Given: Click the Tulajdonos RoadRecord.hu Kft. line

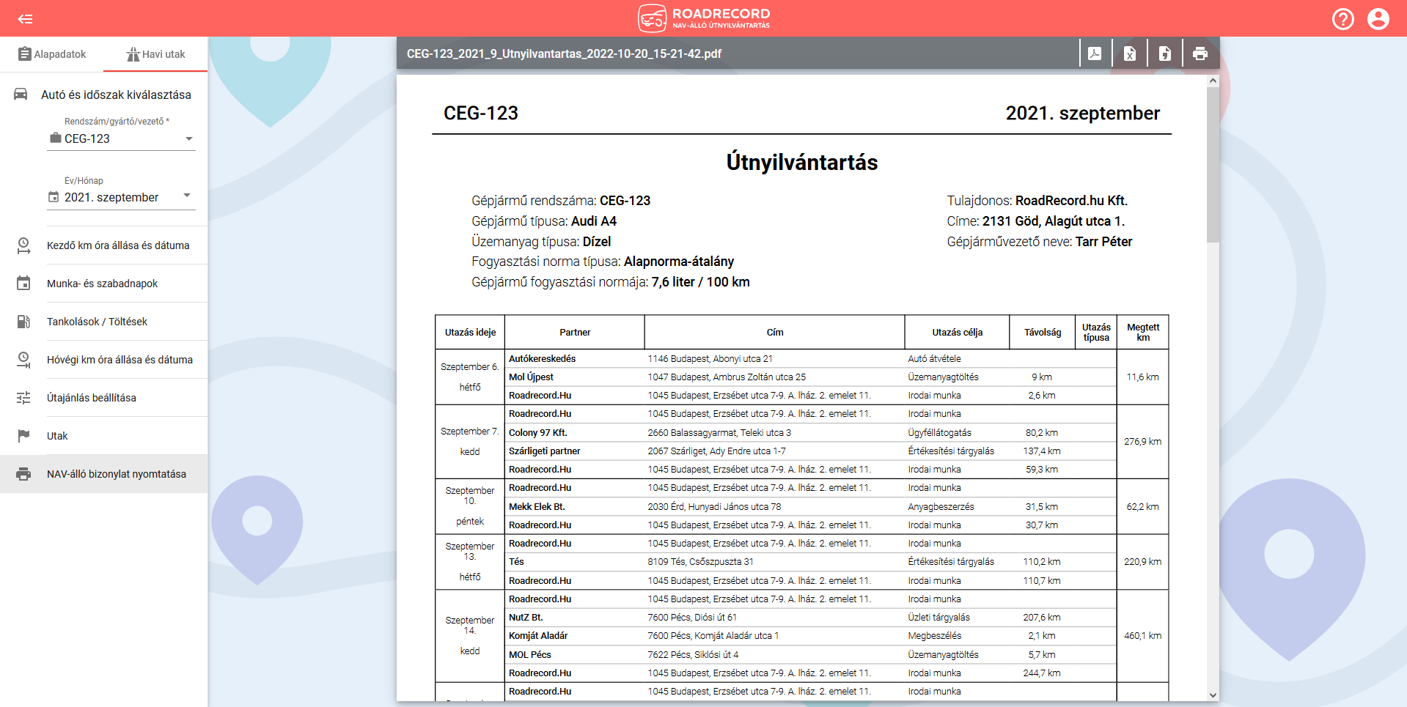Looking at the screenshot, I should click(x=1037, y=200).
